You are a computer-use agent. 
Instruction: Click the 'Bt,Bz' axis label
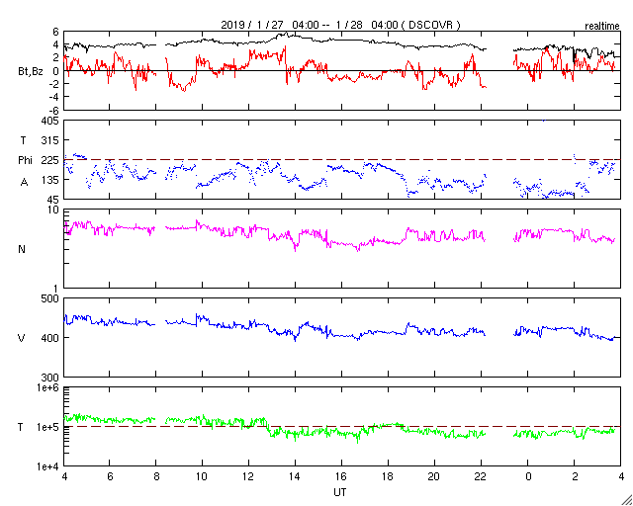(x=31, y=73)
